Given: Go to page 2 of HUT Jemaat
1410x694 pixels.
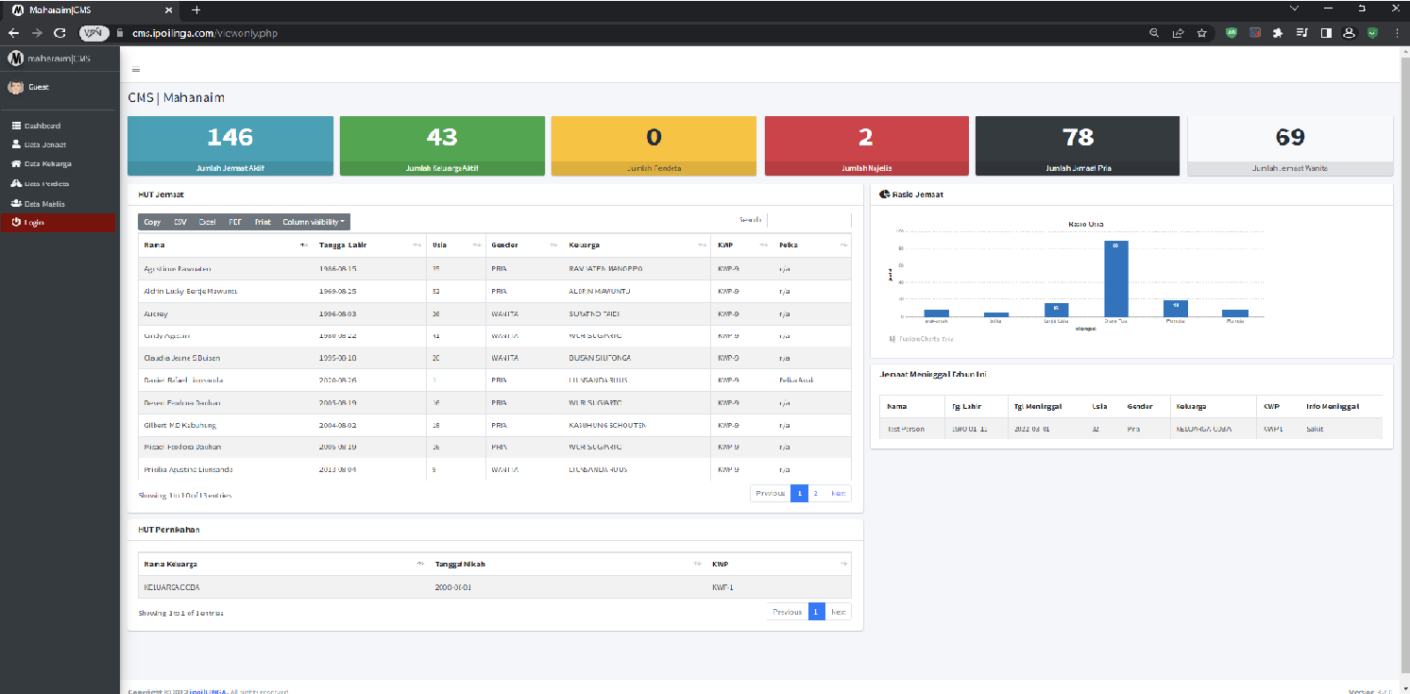Looking at the screenshot, I should click(816, 493).
